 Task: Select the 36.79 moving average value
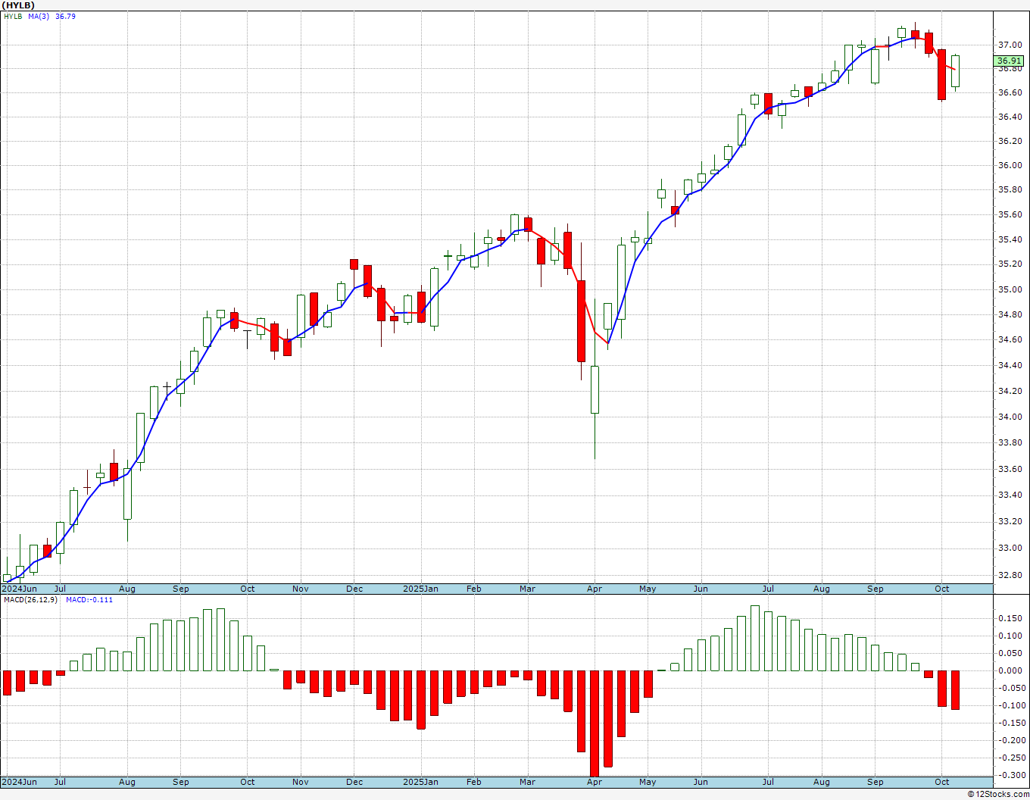click(65, 16)
